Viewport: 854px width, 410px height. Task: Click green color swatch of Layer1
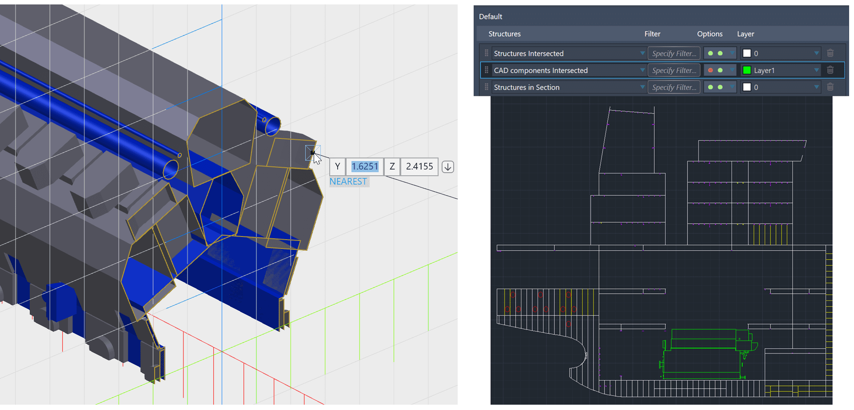point(747,70)
